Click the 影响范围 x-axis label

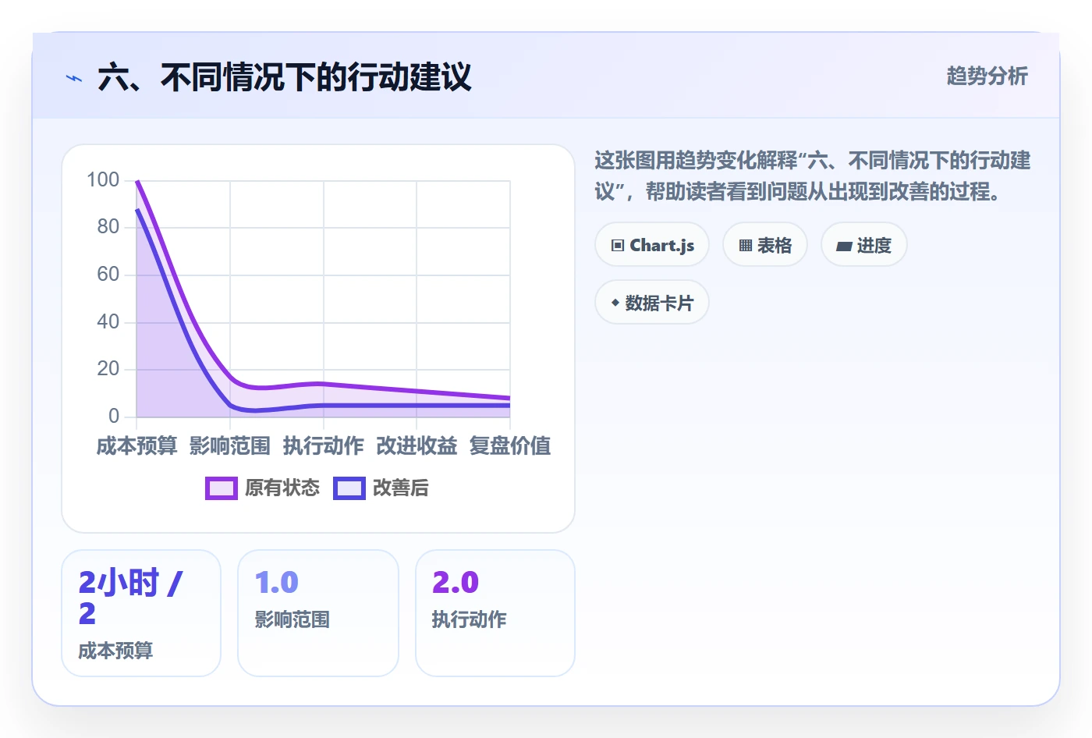pyautogui.click(x=230, y=446)
